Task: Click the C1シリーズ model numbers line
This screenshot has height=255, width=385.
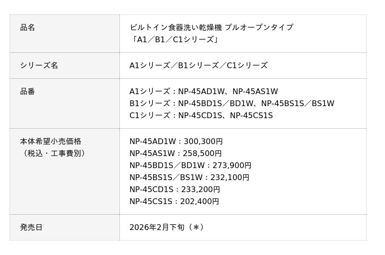Action: tap(201, 116)
